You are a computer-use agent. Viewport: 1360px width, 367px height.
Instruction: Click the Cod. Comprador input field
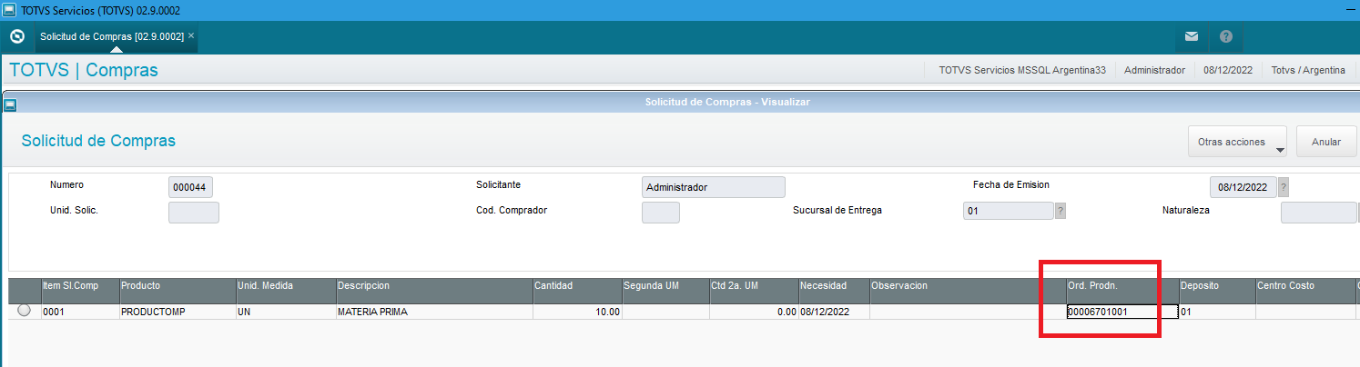pos(661,213)
